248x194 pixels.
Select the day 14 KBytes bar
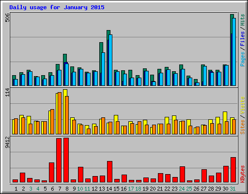coord(109,172)
